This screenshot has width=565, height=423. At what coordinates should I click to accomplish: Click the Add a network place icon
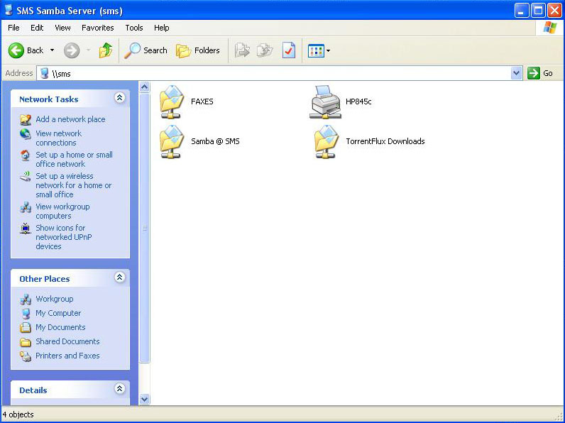click(26, 119)
